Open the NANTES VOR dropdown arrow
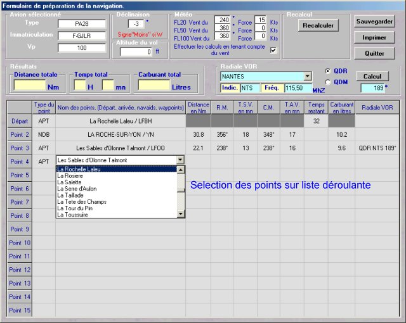 (307, 76)
